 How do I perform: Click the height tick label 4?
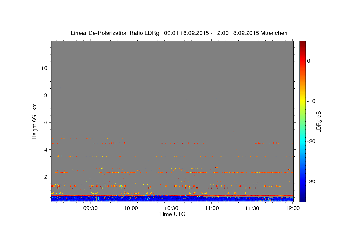pyautogui.click(x=45, y=149)
